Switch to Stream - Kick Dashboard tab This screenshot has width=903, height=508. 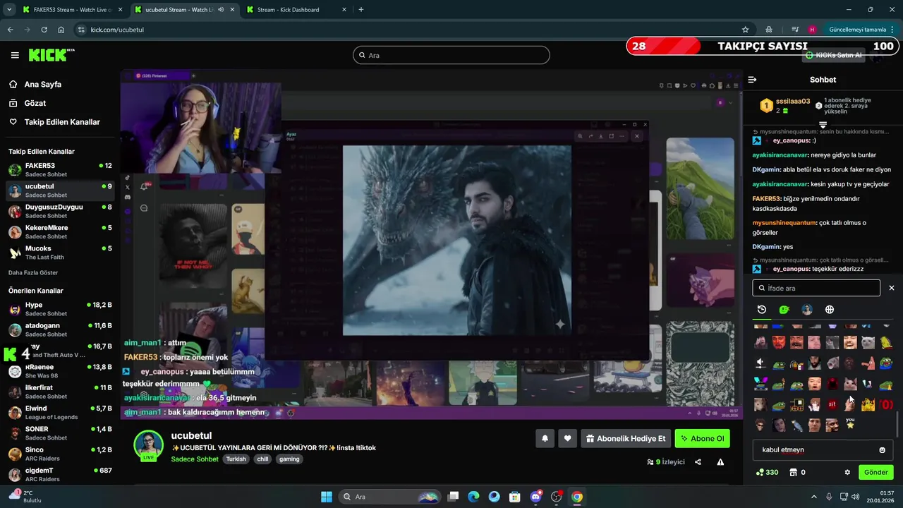pyautogui.click(x=296, y=10)
